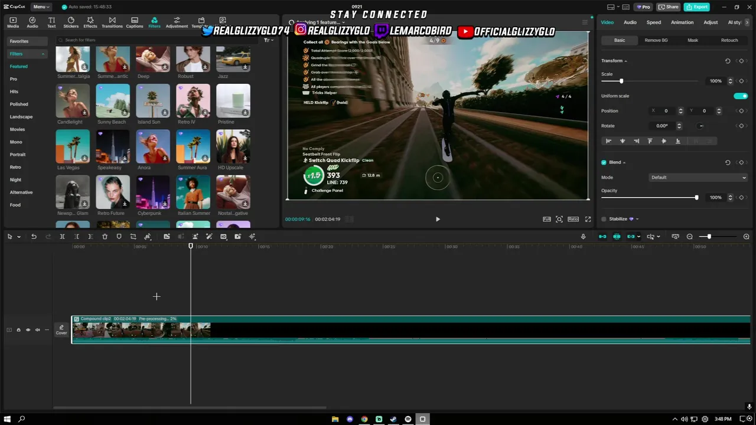Expand the selection tool arrow dropdown
Screen dimensions: 756x425
coord(19,237)
